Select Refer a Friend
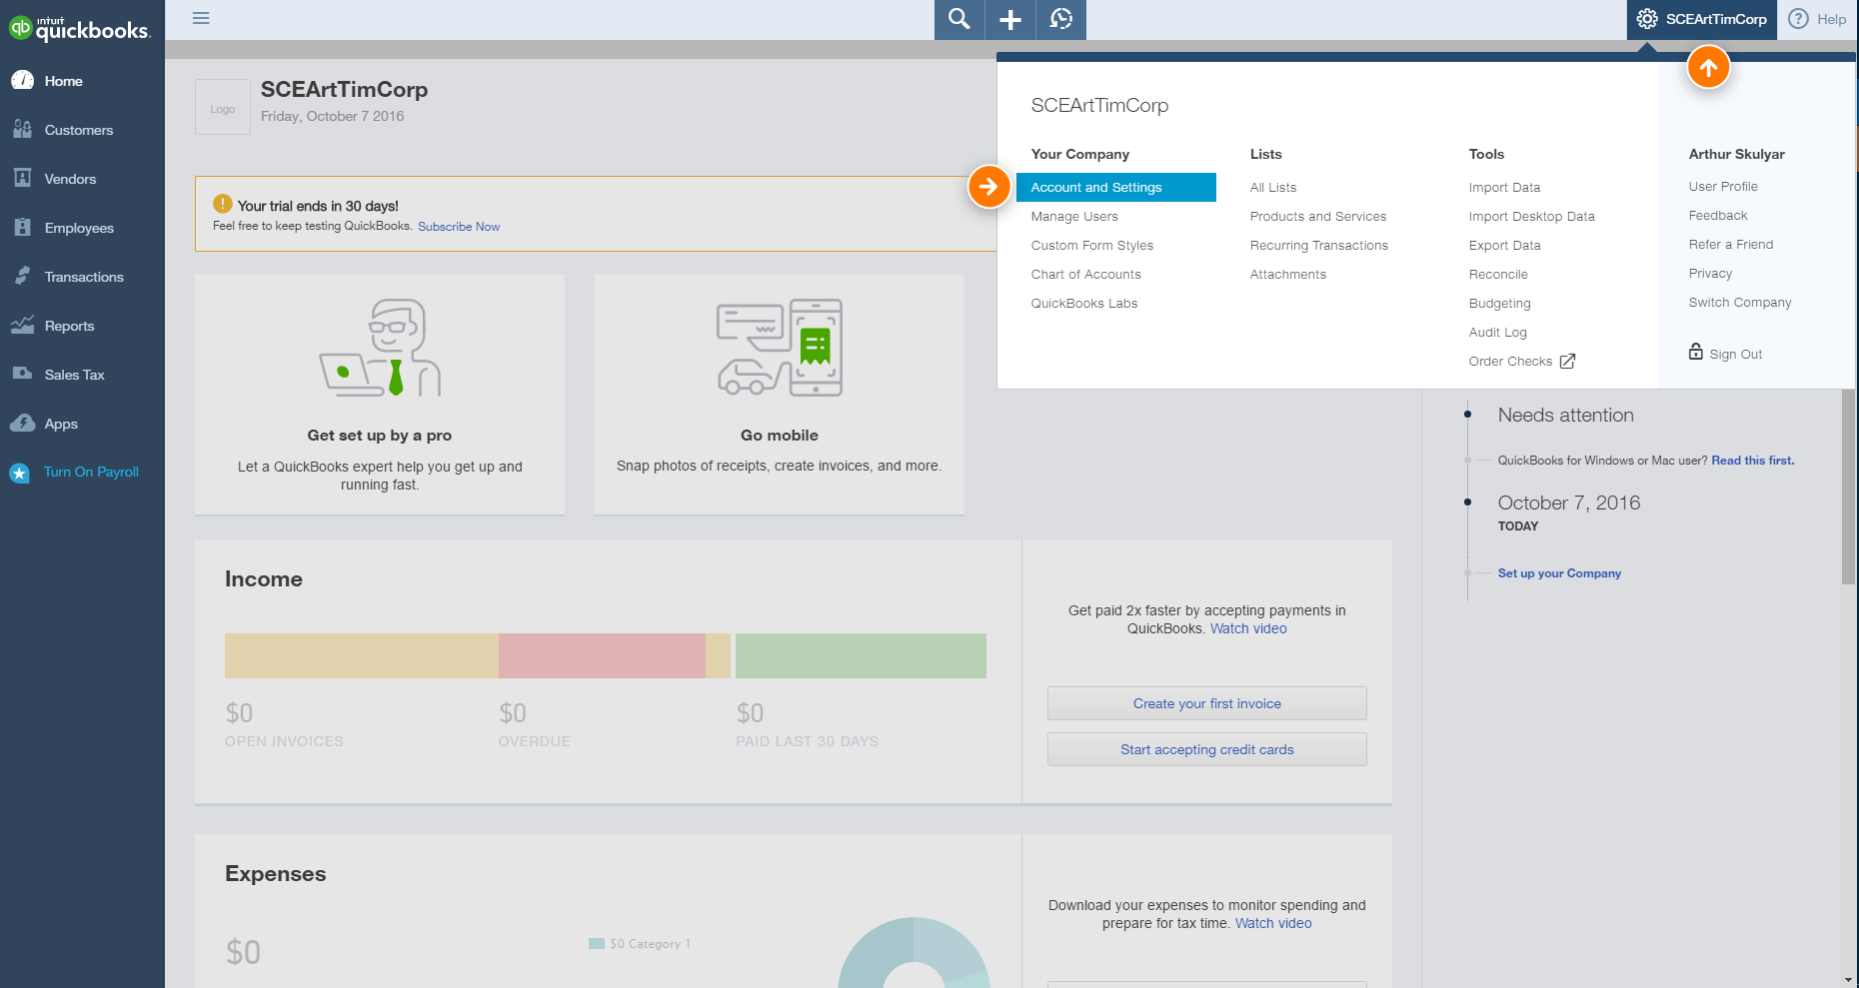Viewport: 1859px width, 988px height. 1731,244
